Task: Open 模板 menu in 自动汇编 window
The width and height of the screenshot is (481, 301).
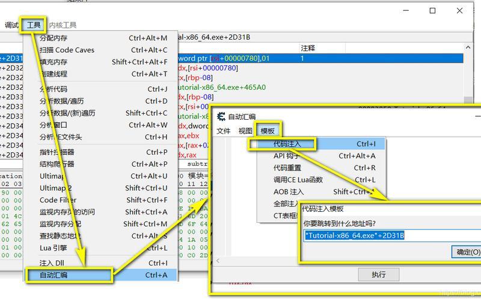Action: click(x=268, y=131)
